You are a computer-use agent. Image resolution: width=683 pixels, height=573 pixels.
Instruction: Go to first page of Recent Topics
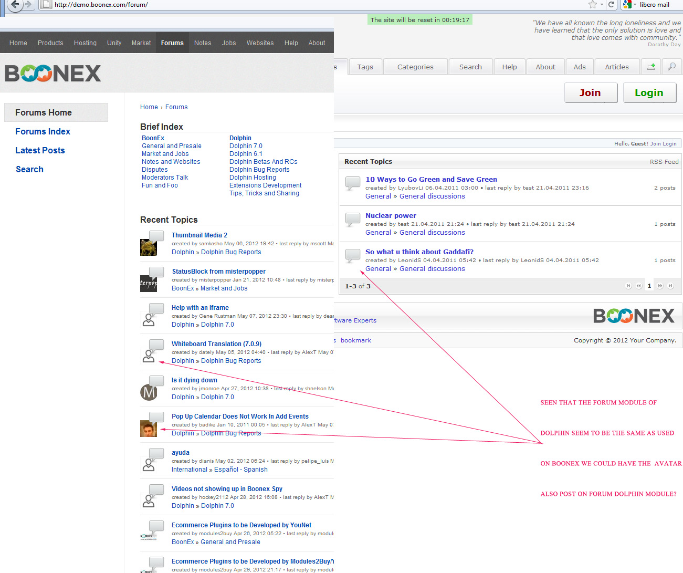click(628, 286)
